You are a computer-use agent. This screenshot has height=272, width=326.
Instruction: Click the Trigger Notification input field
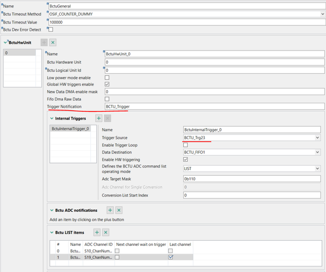click(215, 106)
